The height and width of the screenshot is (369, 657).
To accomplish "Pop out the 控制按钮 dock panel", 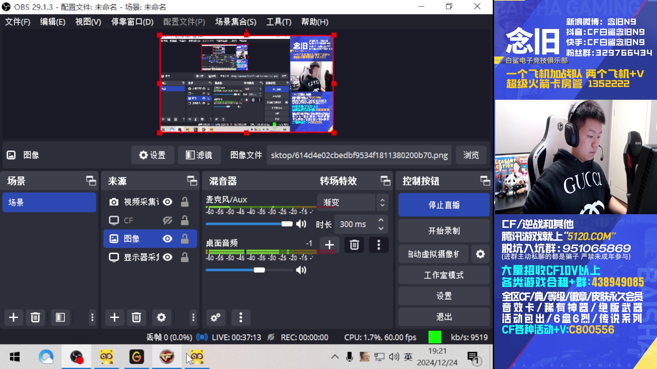I will tap(485, 181).
